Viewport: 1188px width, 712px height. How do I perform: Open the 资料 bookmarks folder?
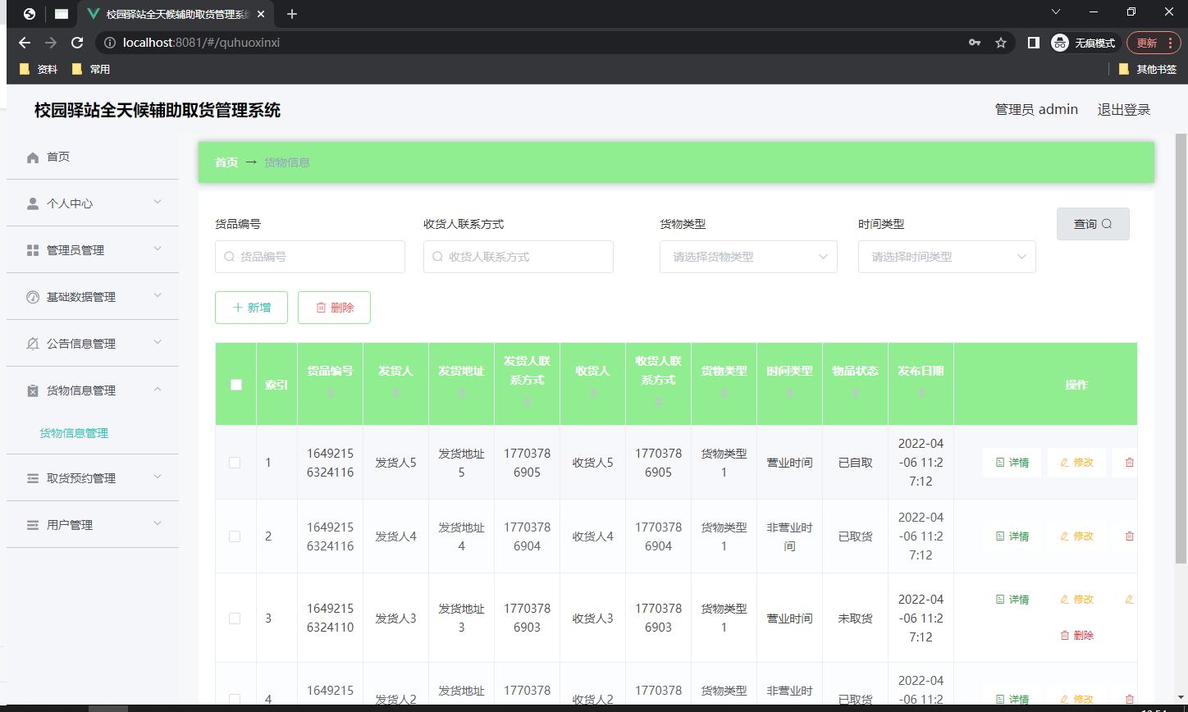(x=39, y=69)
